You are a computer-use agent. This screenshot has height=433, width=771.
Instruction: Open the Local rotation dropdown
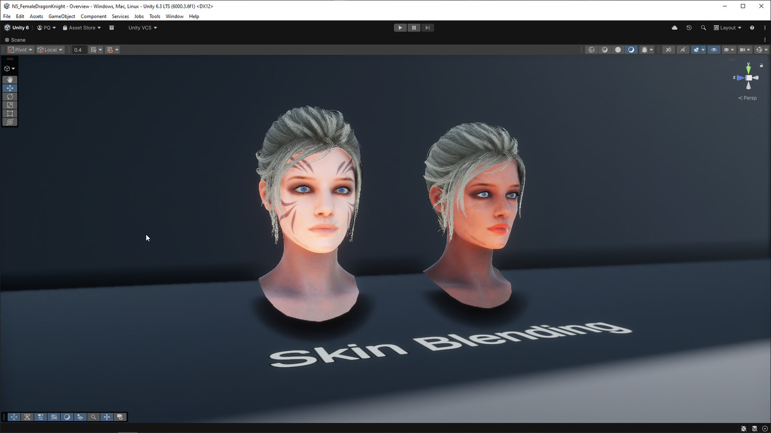[x=50, y=50]
